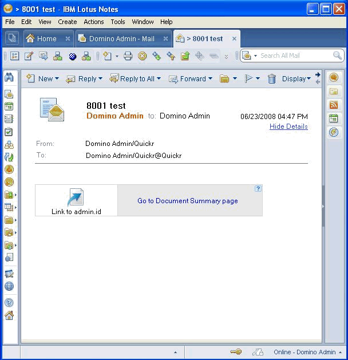Click the toolbar overflow chevron
The image size is (348, 360).
[x=226, y=57]
